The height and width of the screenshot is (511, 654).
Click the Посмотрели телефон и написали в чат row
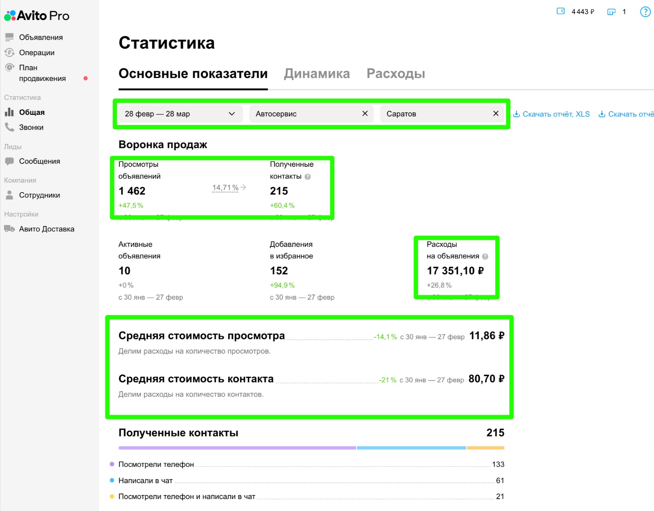click(307, 496)
